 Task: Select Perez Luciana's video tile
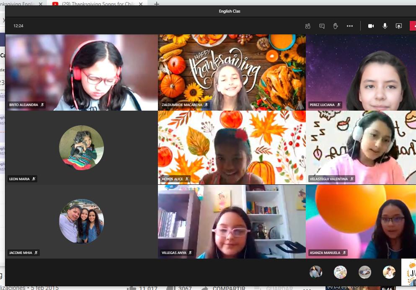(x=361, y=72)
